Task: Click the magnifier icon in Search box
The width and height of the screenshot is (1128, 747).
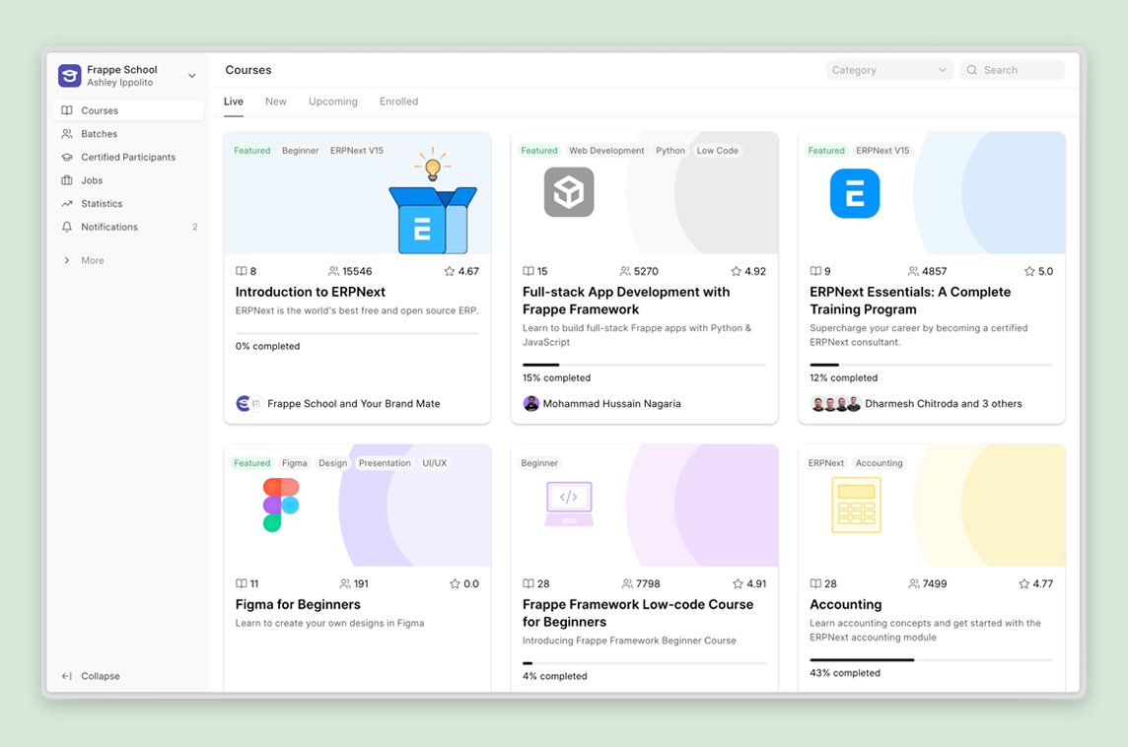Action: click(x=972, y=70)
